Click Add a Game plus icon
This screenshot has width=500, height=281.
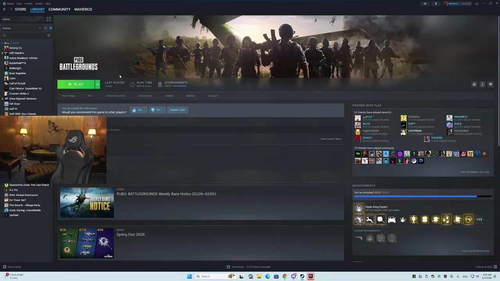click(4, 267)
